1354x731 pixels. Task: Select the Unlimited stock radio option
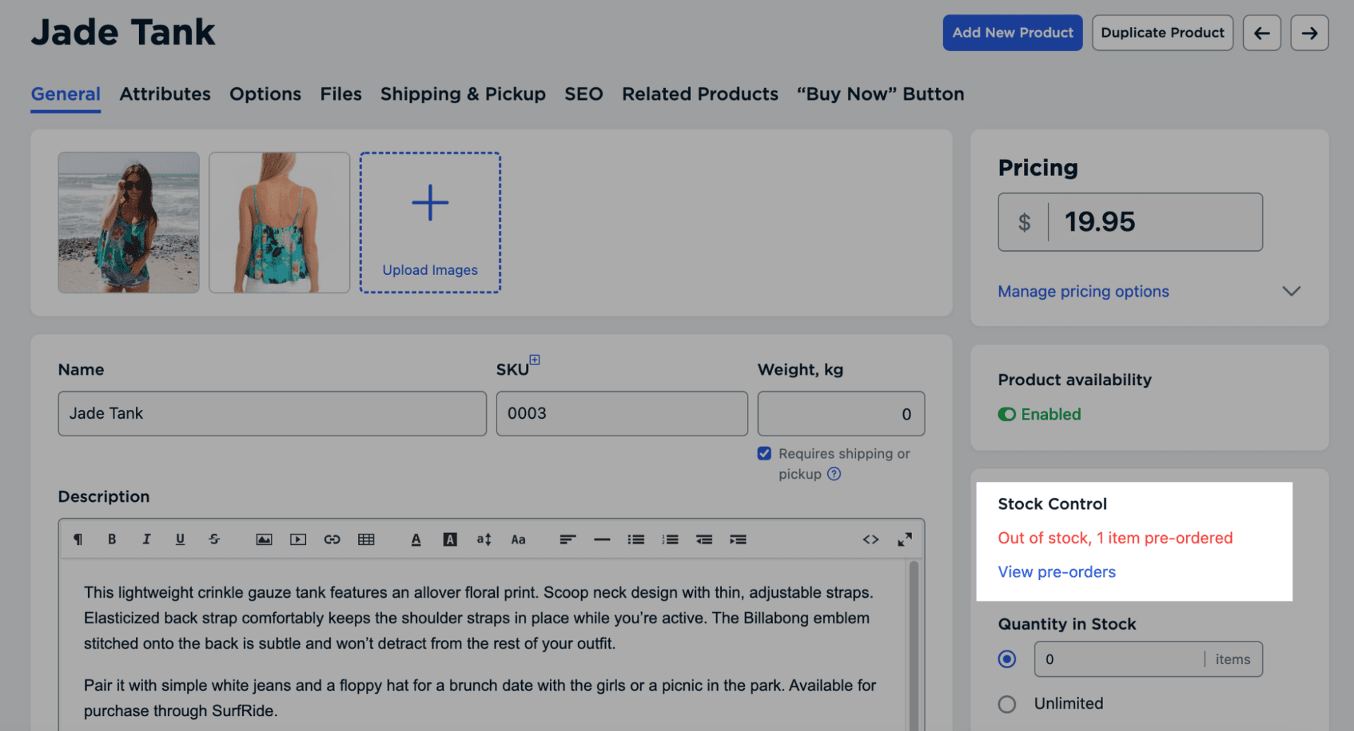click(1007, 704)
